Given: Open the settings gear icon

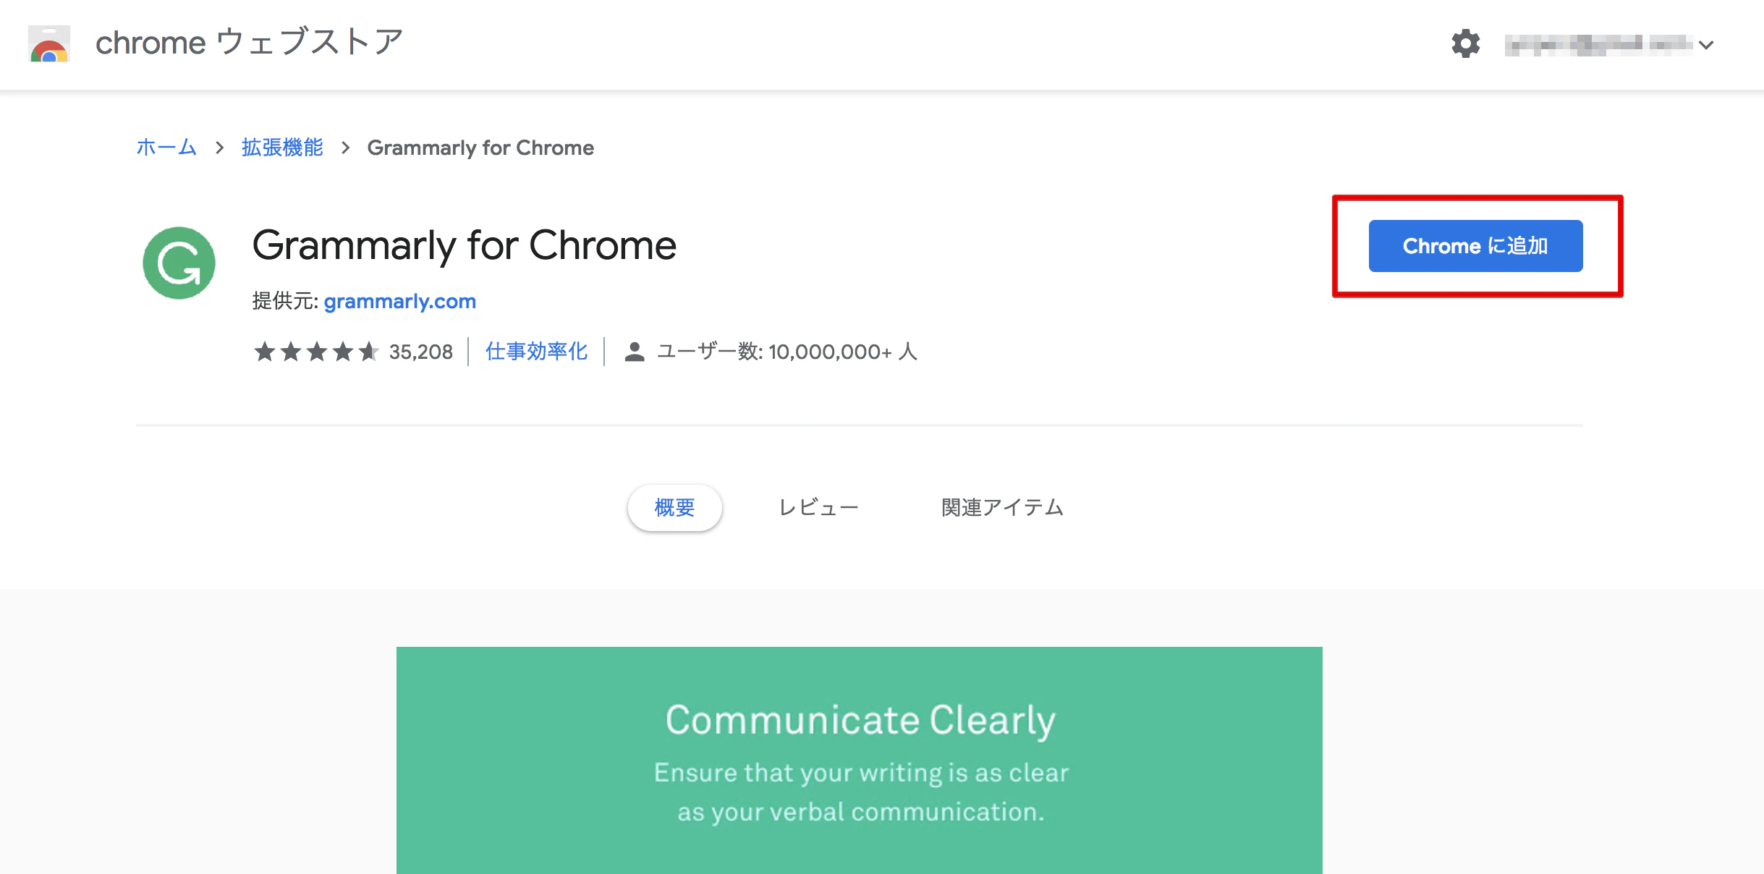Looking at the screenshot, I should tap(1465, 44).
